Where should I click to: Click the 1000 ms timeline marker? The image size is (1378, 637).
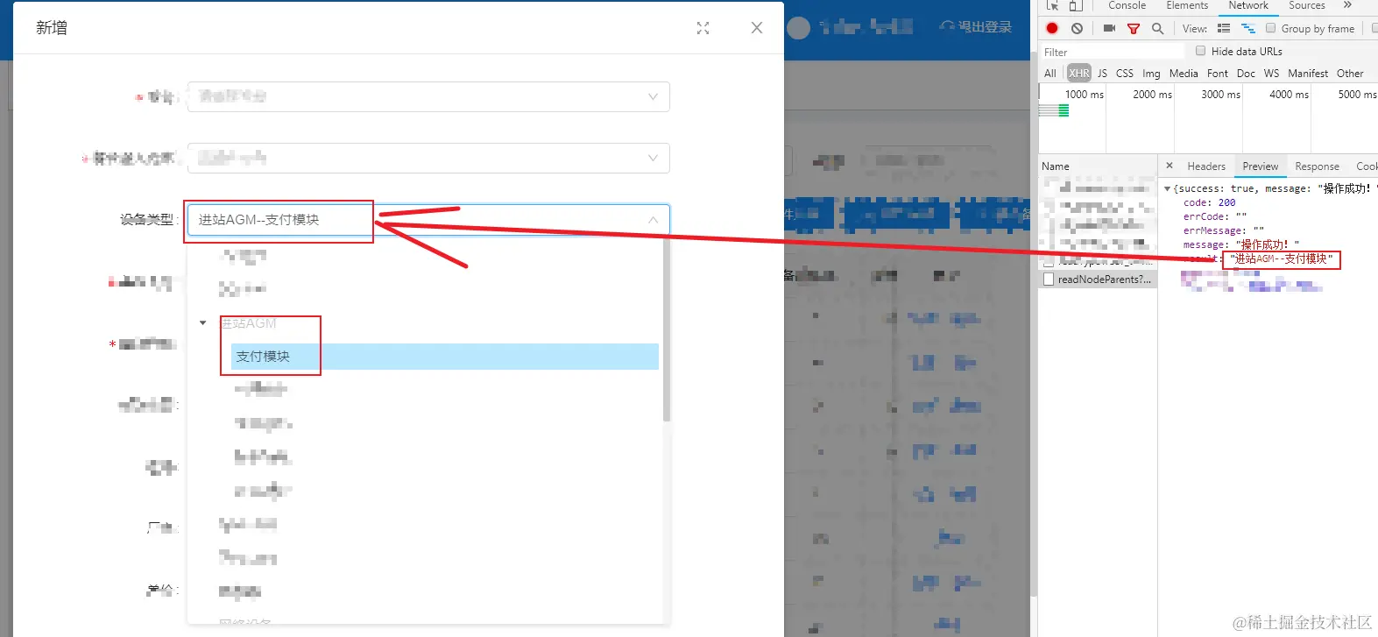pos(1085,95)
